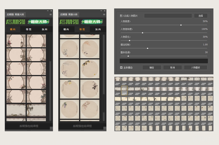Click the 人物亮度 value 50%
Image resolution: width=219 pixels, height=145 pixels.
(205, 21)
